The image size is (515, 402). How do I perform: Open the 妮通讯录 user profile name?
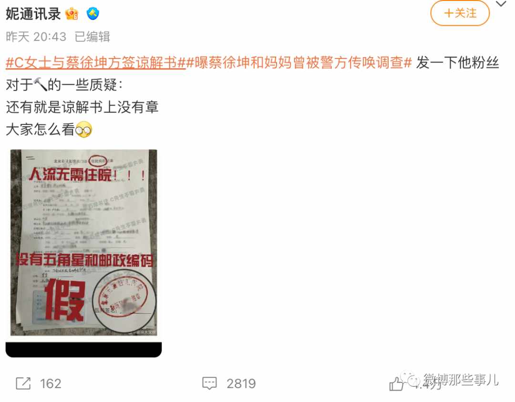pyautogui.click(x=33, y=14)
